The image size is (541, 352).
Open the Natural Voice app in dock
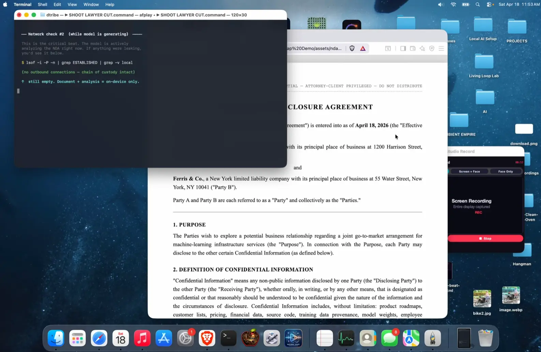point(293,338)
